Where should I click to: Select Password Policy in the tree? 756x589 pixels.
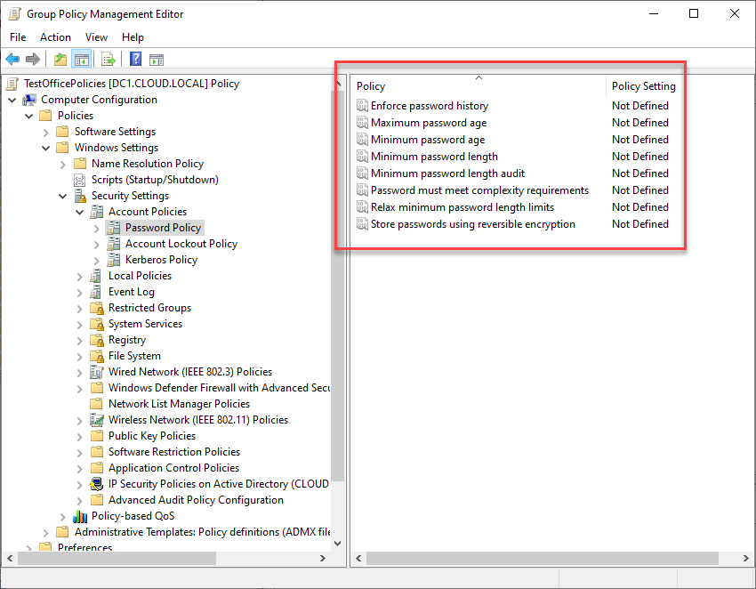click(x=163, y=228)
